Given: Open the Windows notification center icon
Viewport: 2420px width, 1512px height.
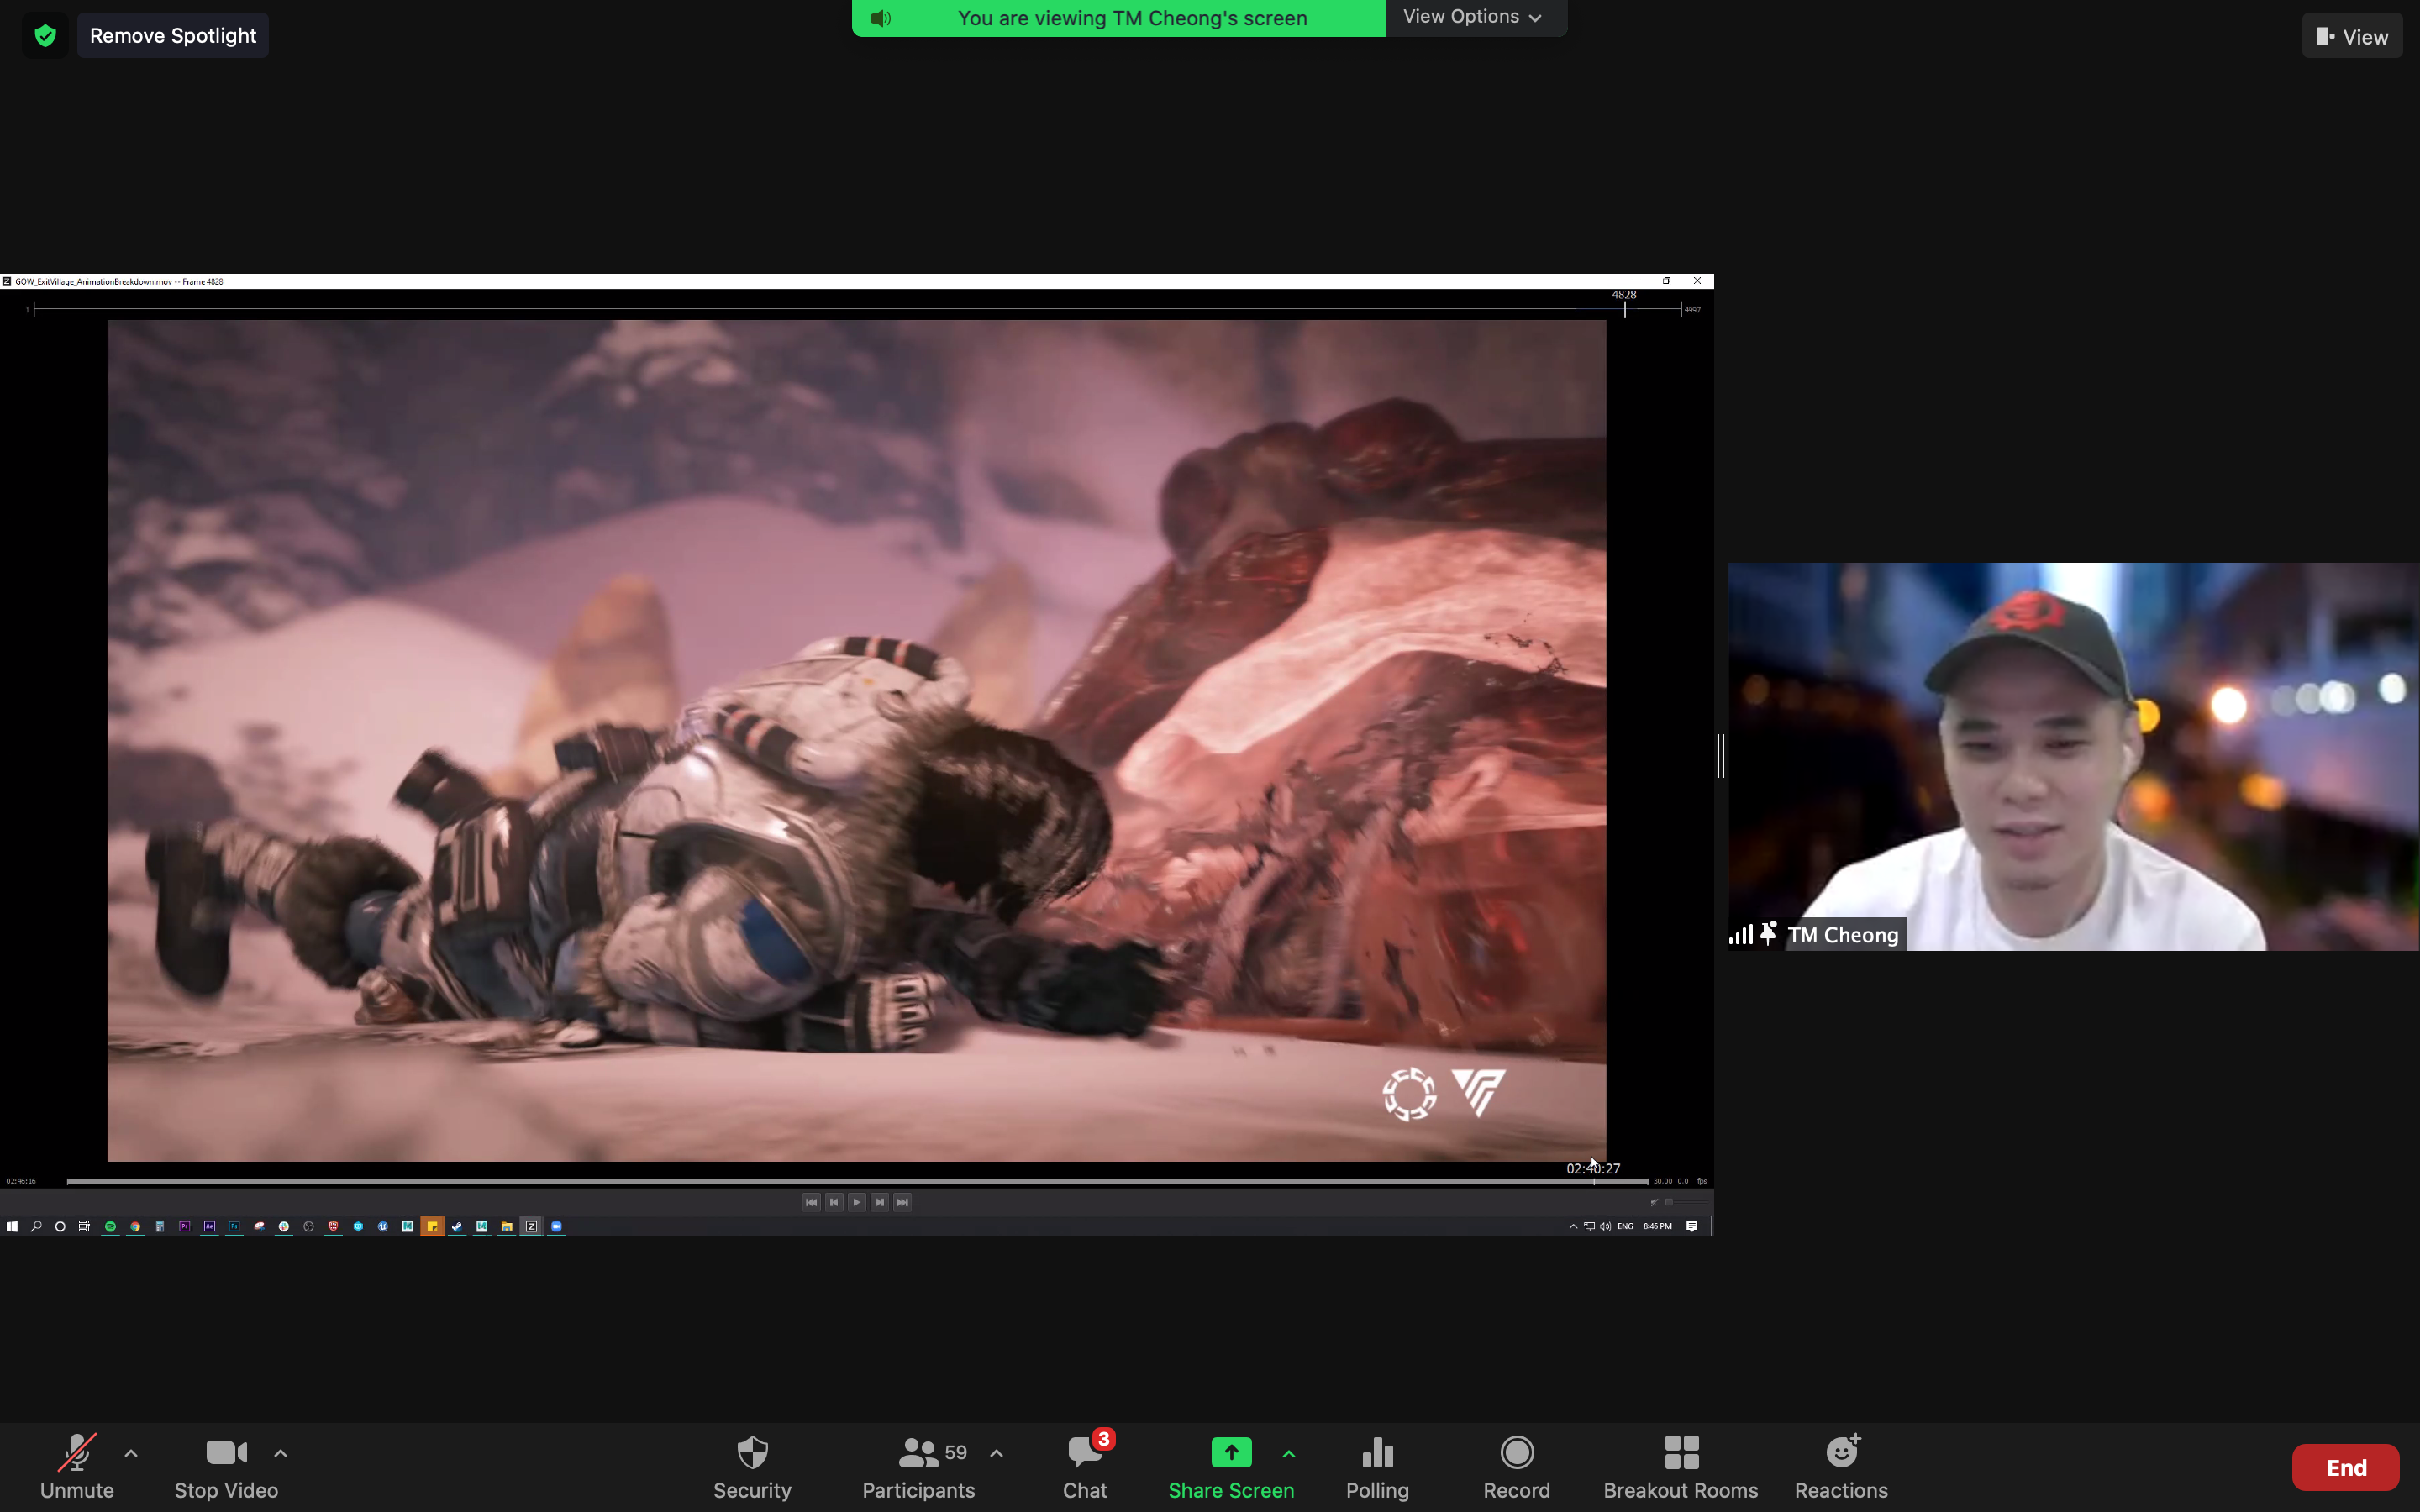Looking at the screenshot, I should tap(1692, 1227).
